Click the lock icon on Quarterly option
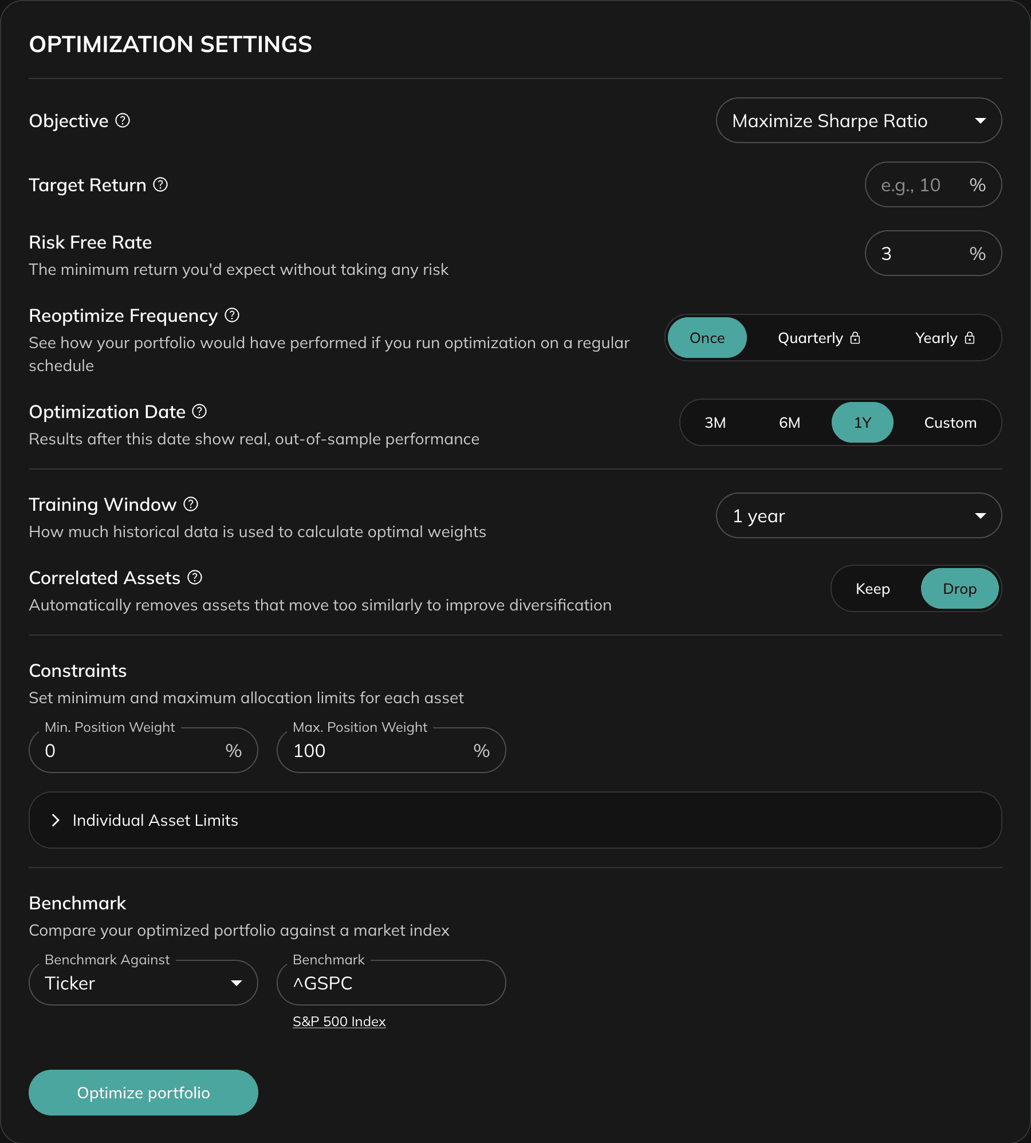 coord(856,338)
